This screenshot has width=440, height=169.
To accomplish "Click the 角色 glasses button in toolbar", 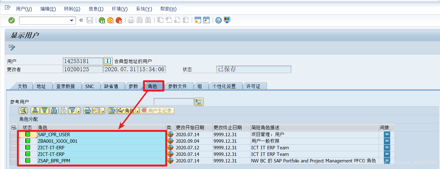I will coord(126,111).
